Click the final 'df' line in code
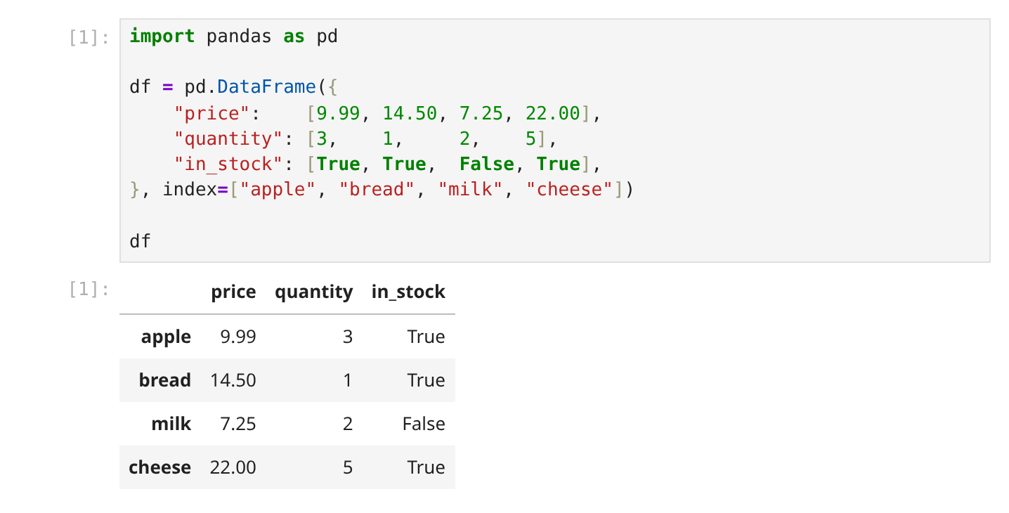This screenshot has height=513, width=1009. (x=141, y=242)
